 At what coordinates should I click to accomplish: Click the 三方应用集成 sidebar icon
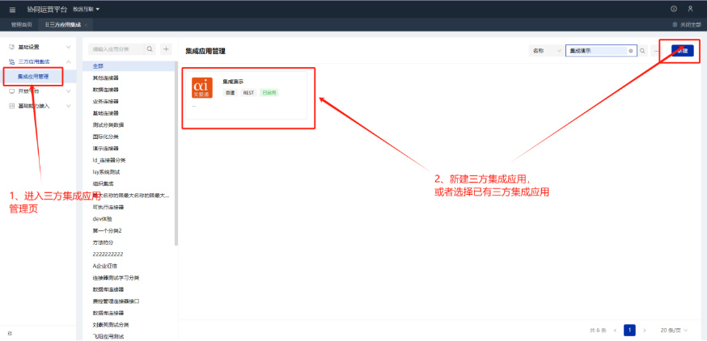(x=11, y=61)
